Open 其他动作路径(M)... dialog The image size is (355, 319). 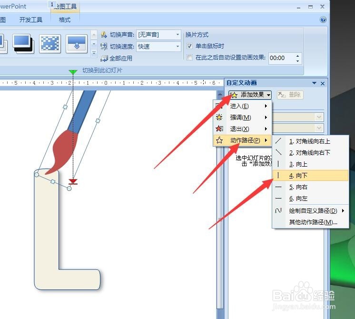click(x=310, y=222)
